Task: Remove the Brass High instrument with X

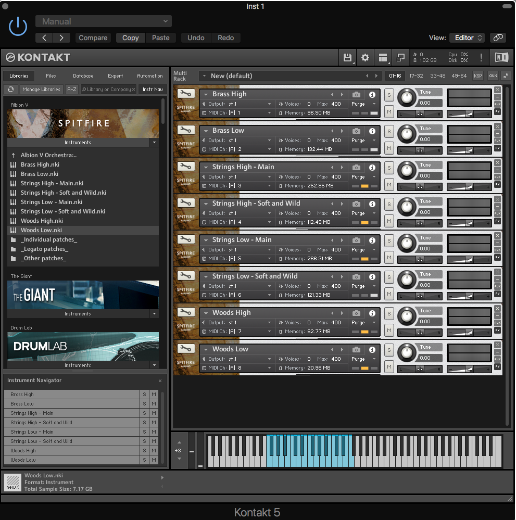Action: click(497, 90)
